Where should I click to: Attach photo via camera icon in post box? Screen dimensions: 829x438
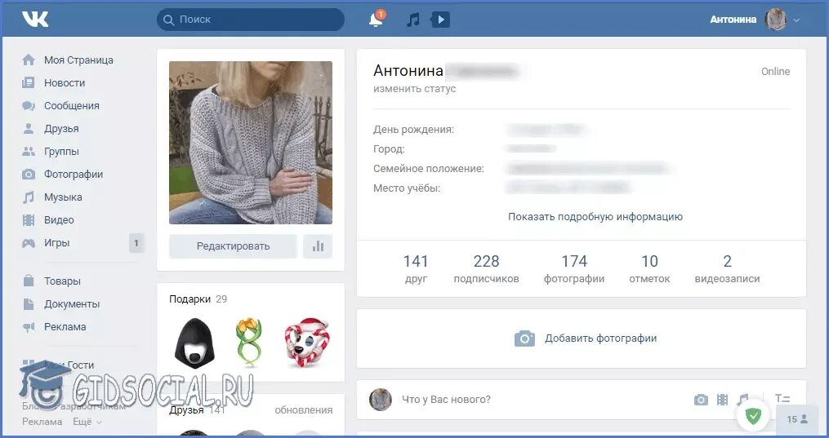tap(701, 400)
